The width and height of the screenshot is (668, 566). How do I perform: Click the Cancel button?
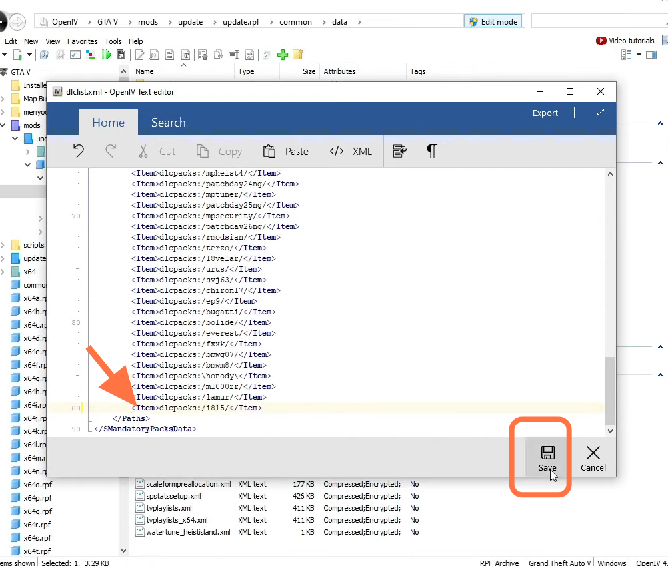tap(593, 458)
